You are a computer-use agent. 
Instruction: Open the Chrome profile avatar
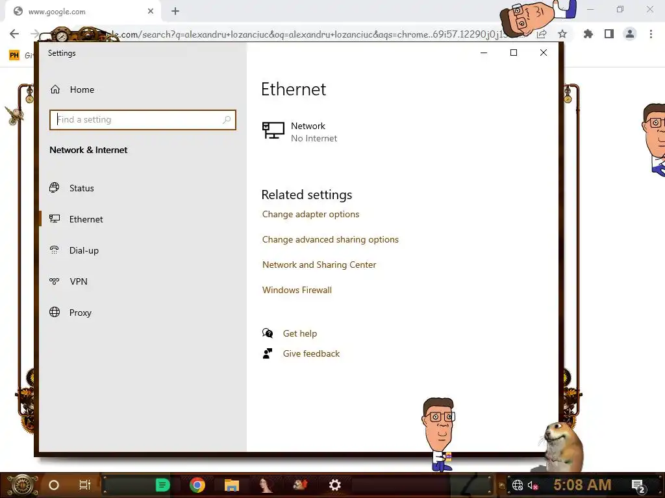pyautogui.click(x=630, y=34)
